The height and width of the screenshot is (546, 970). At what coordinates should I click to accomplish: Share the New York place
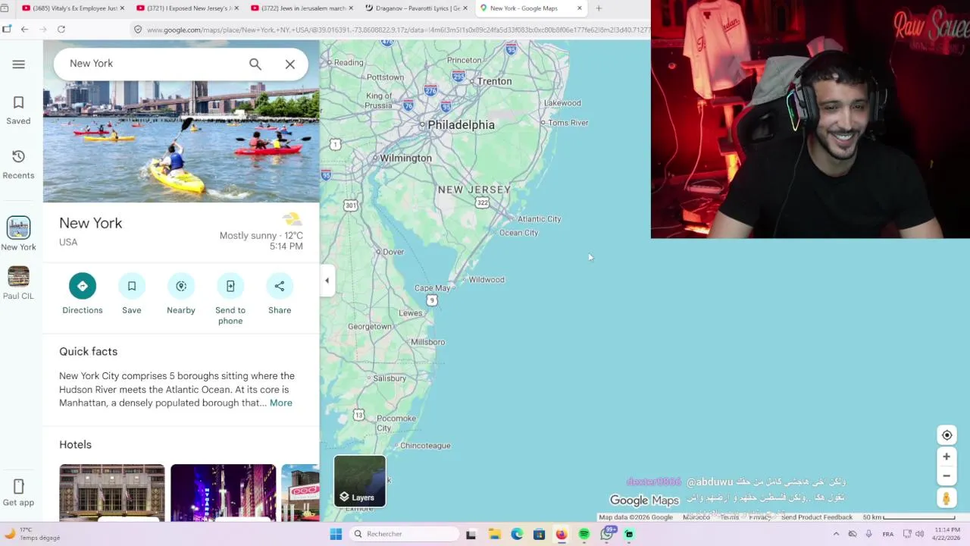[x=280, y=293]
